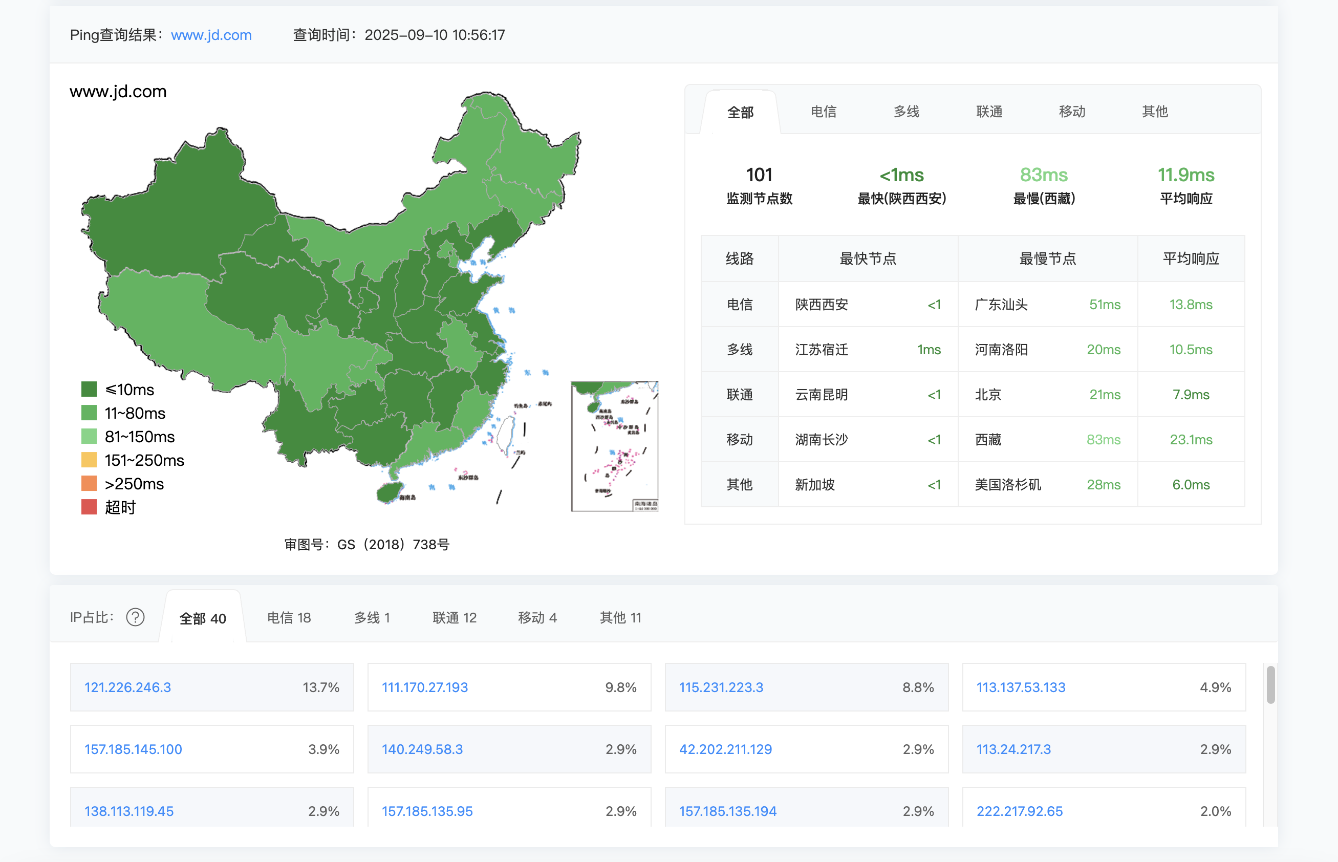Click the 151~250ms yellow legend swatch
Viewport: 1338px width, 862px height.
point(89,460)
